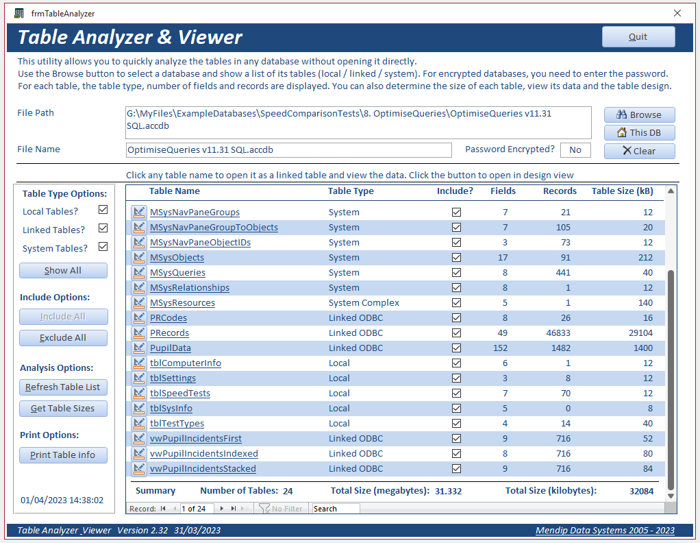Jump to last record in navigator
700x543 pixels.
[x=234, y=509]
